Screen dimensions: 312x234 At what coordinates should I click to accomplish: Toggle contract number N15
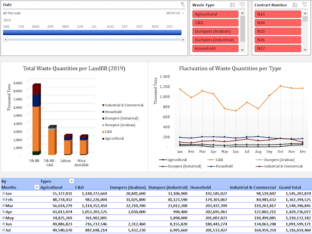pyautogui.click(x=278, y=31)
